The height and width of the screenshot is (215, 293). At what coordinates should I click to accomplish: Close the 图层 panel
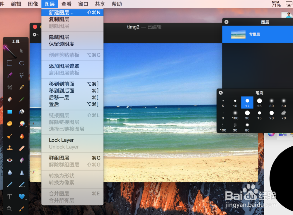[226, 22]
